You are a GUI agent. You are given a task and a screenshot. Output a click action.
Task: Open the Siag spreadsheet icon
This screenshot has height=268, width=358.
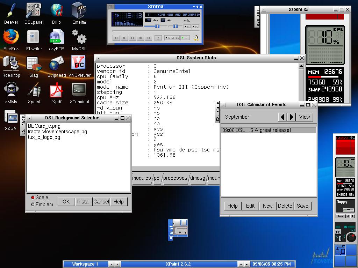[34, 66]
